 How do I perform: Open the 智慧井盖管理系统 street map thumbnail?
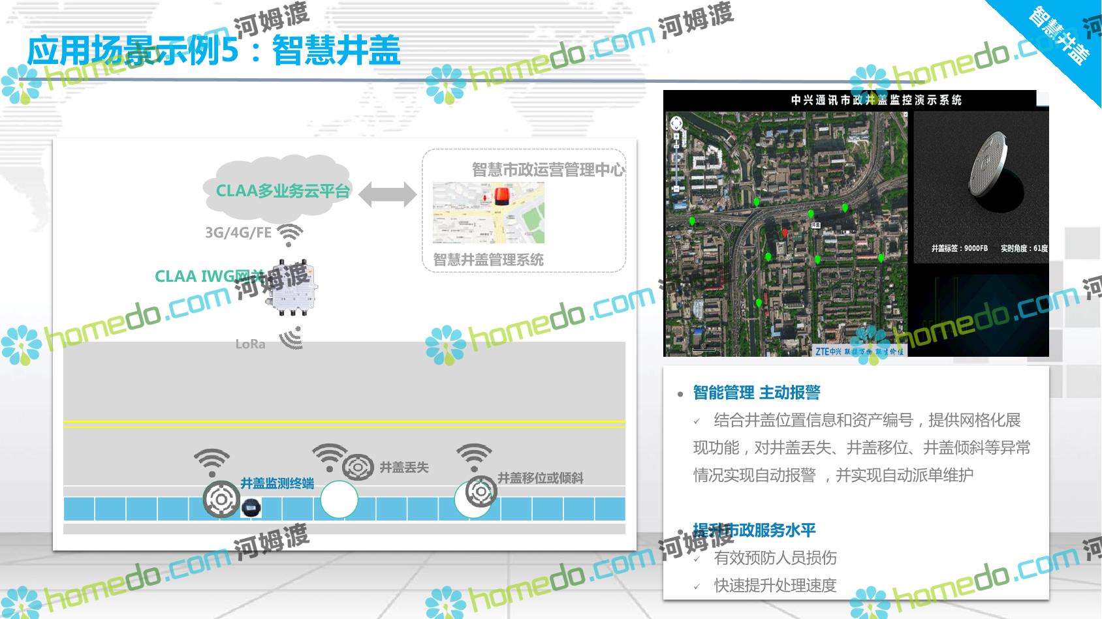coord(488,213)
